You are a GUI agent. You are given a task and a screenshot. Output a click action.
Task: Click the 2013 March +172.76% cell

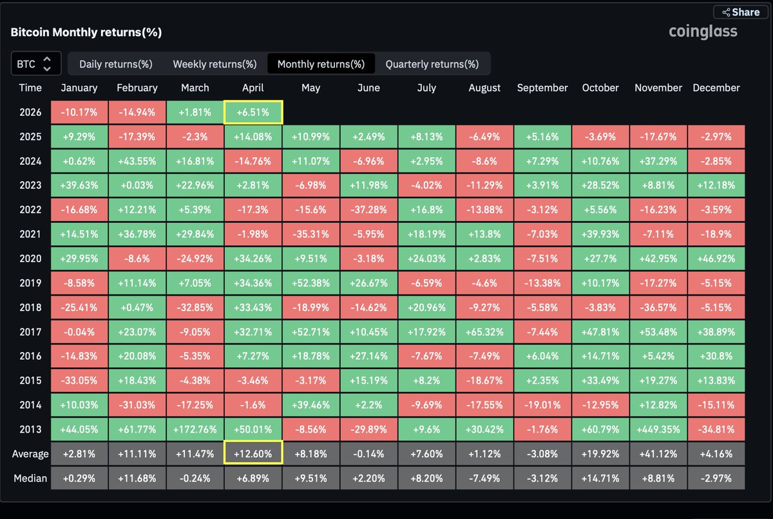(195, 429)
